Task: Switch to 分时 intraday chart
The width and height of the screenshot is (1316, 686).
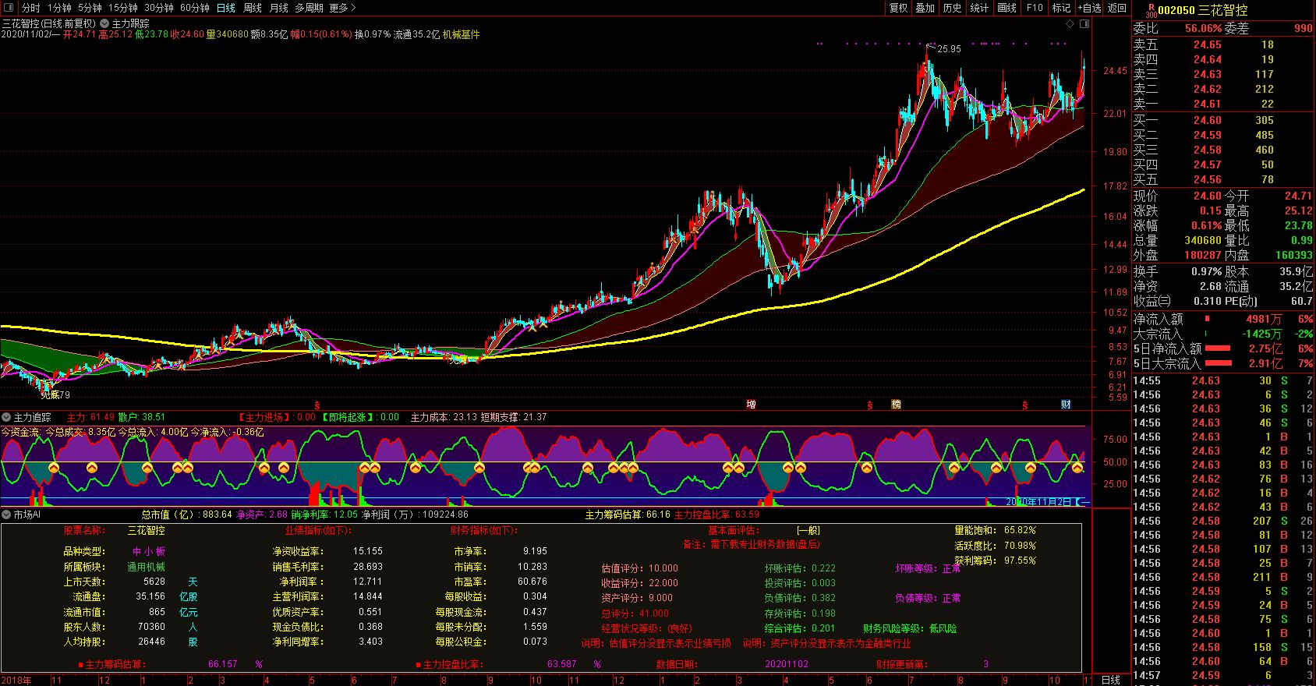Action: coord(31,8)
